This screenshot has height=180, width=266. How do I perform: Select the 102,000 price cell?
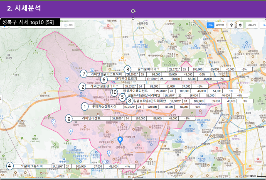197,101
